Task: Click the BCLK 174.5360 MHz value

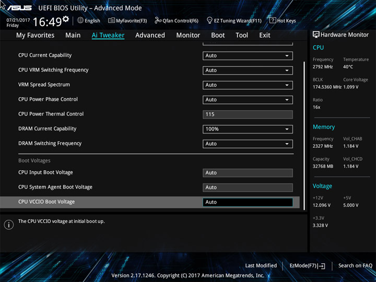Action: [327, 87]
